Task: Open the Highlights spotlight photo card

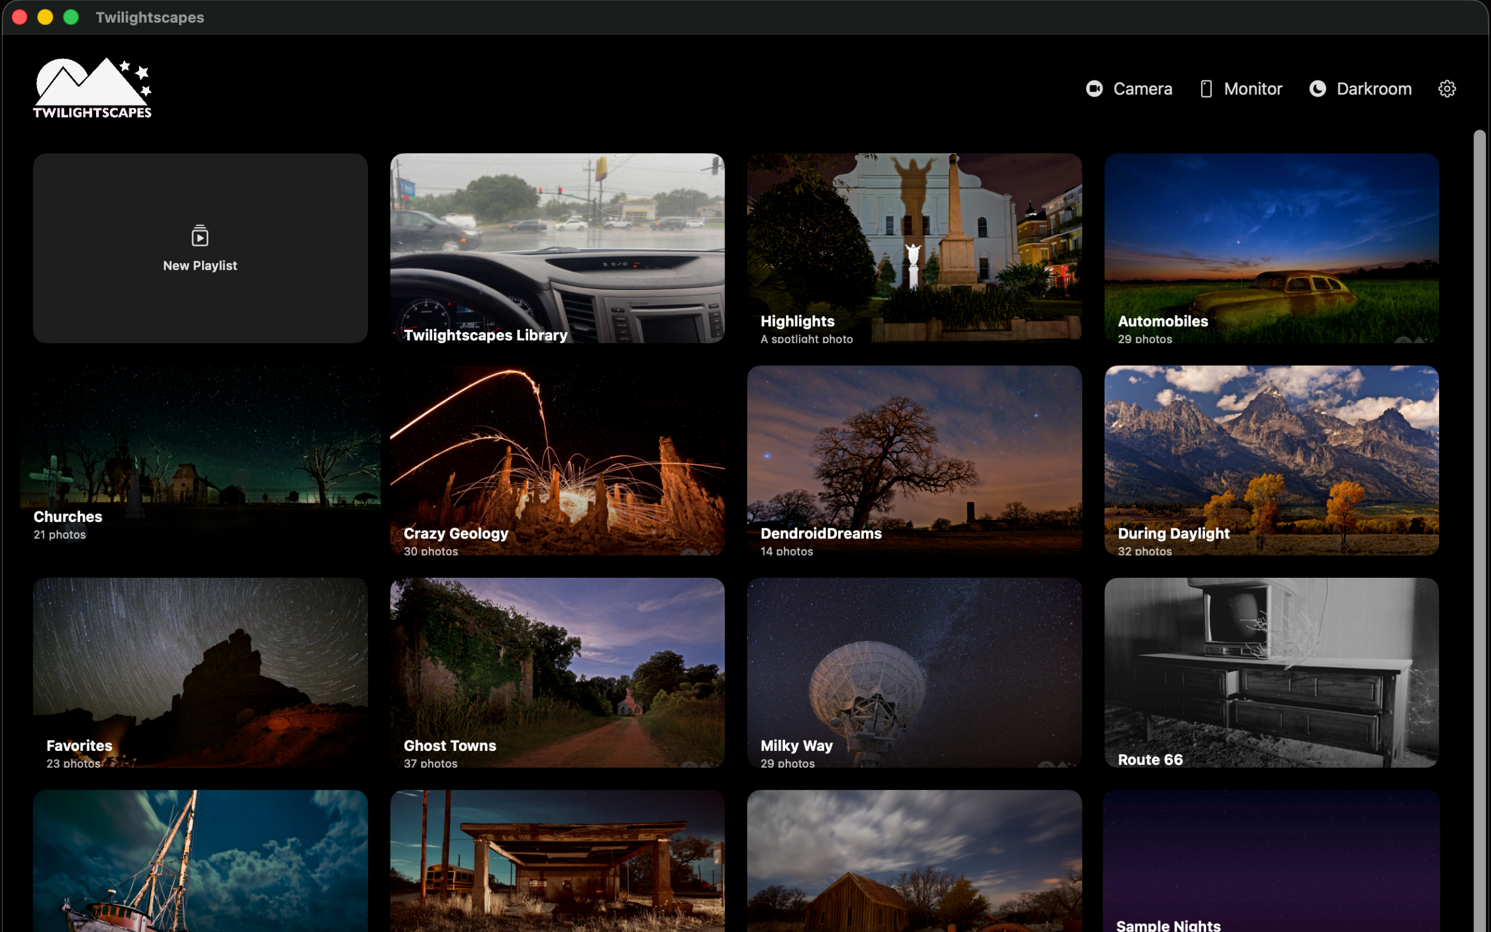Action: pos(914,248)
